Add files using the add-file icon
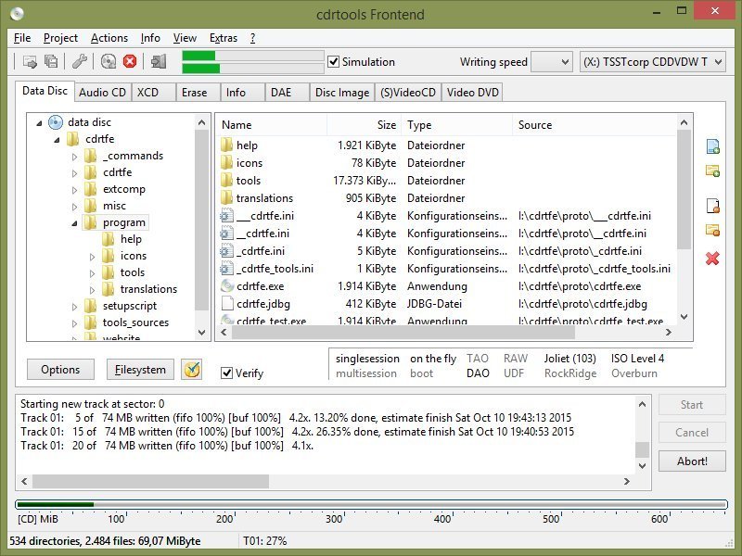Image resolution: width=742 pixels, height=556 pixels. tap(711, 145)
